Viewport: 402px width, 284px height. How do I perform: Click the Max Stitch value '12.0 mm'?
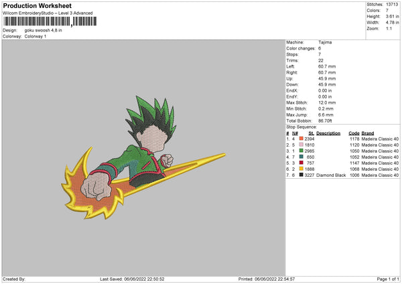tap(327, 102)
